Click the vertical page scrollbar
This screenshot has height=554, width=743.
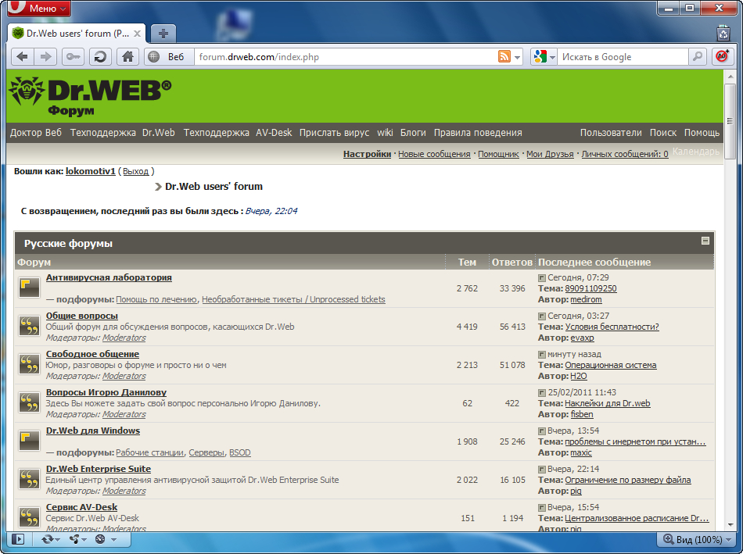tap(729, 313)
